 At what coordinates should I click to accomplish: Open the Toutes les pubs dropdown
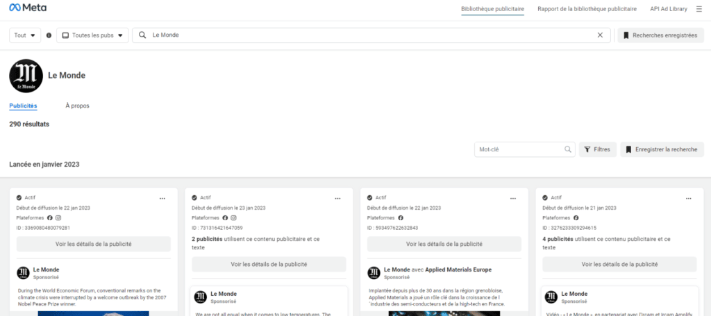point(92,35)
